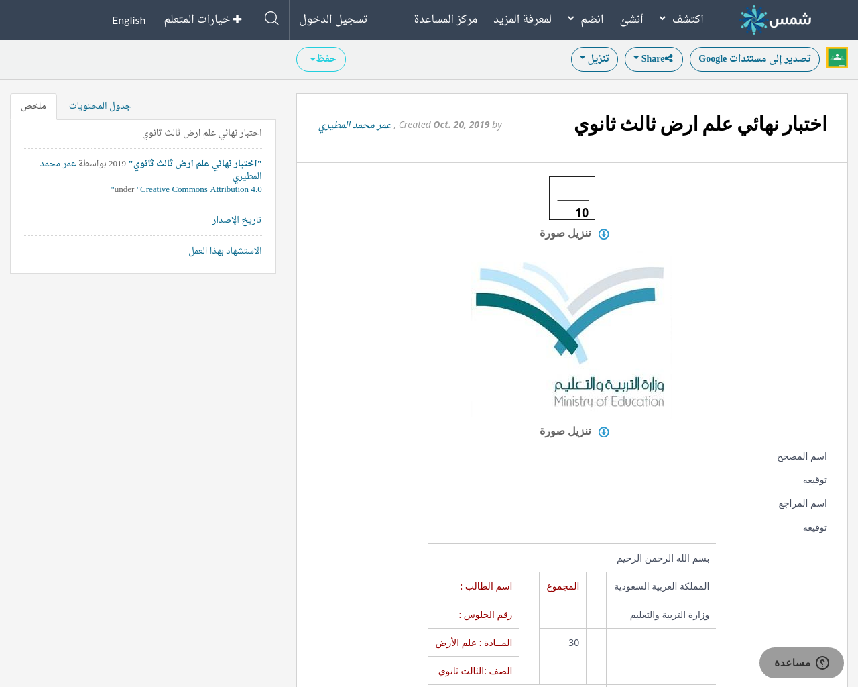Select the ملخص tab
Screen dimensions: 858x687
coord(33,105)
